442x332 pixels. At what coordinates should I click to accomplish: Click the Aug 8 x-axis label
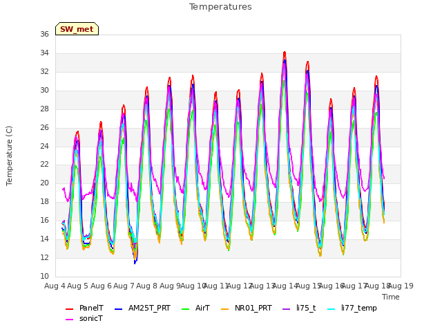click(147, 286)
